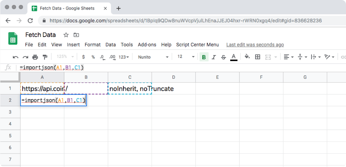Image resolution: width=346 pixels, height=167 pixels.
Task: Click the browser back arrow
Action: point(8,20)
